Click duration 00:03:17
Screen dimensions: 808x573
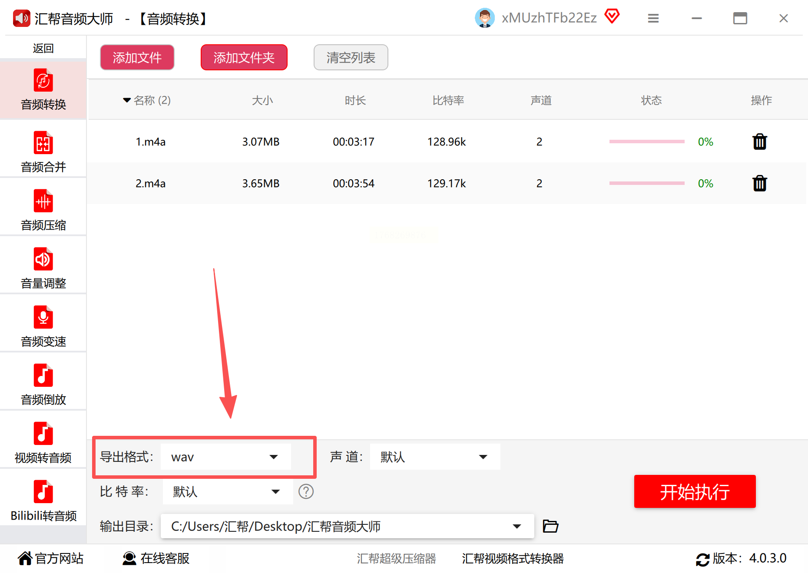[354, 142]
